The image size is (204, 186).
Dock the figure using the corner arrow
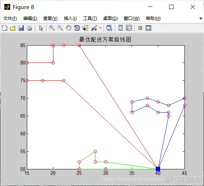point(200,18)
